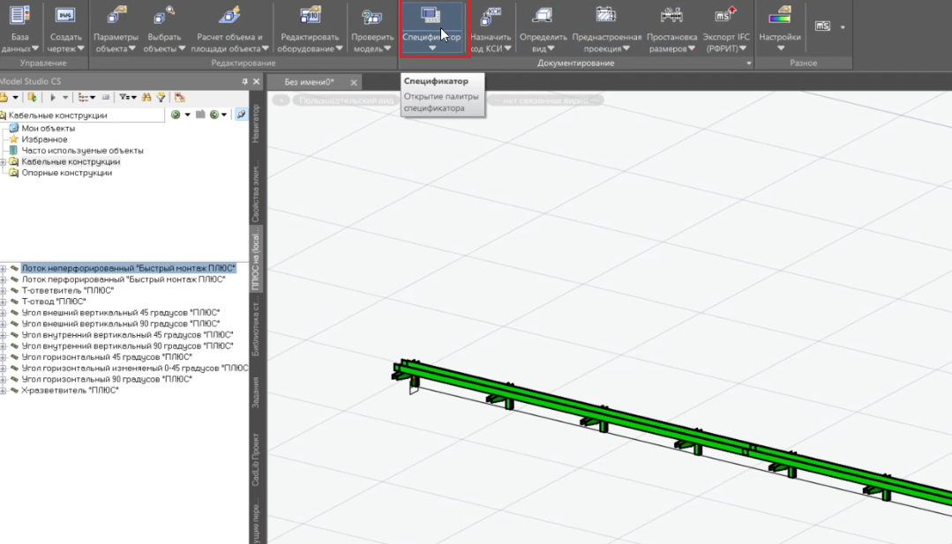Click the green forward navigation arrow
The image size is (952, 544).
tap(214, 115)
